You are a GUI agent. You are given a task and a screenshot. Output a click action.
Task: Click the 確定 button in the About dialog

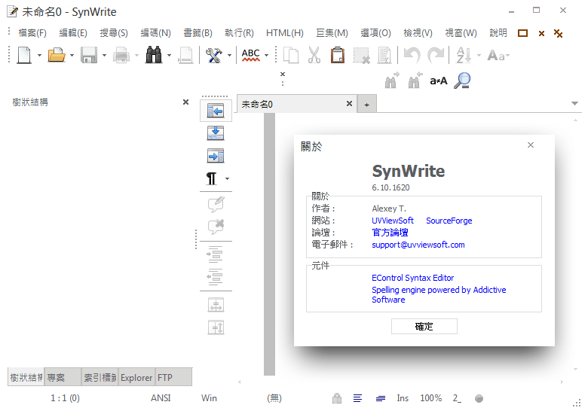coord(424,327)
